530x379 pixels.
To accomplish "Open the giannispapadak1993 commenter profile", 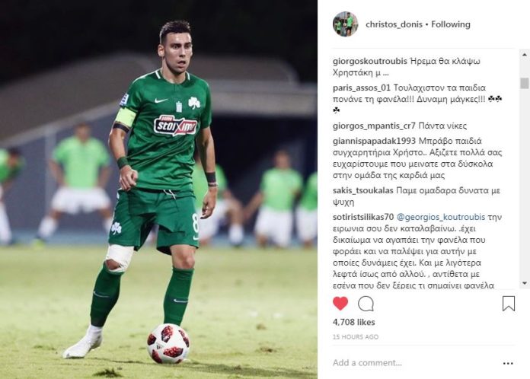I will click(373, 141).
